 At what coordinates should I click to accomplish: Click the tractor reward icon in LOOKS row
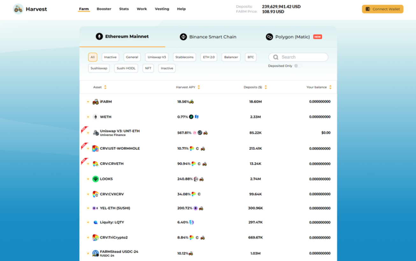201,179
